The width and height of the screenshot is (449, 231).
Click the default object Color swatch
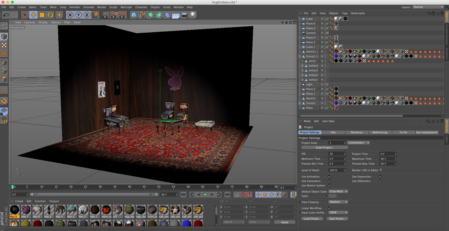pos(332,196)
